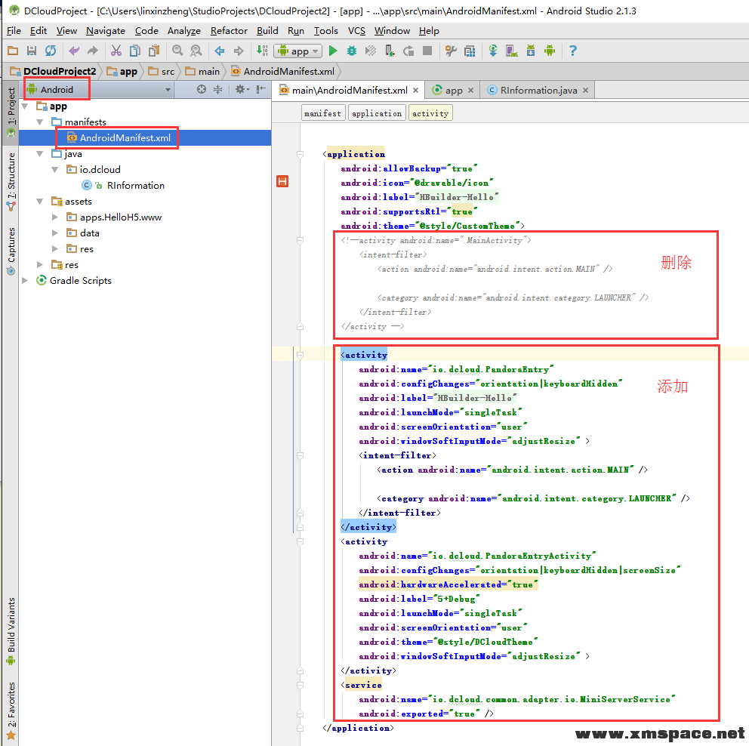The width and height of the screenshot is (749, 746).
Task: Collapse the java folder node
Action: [x=40, y=154]
